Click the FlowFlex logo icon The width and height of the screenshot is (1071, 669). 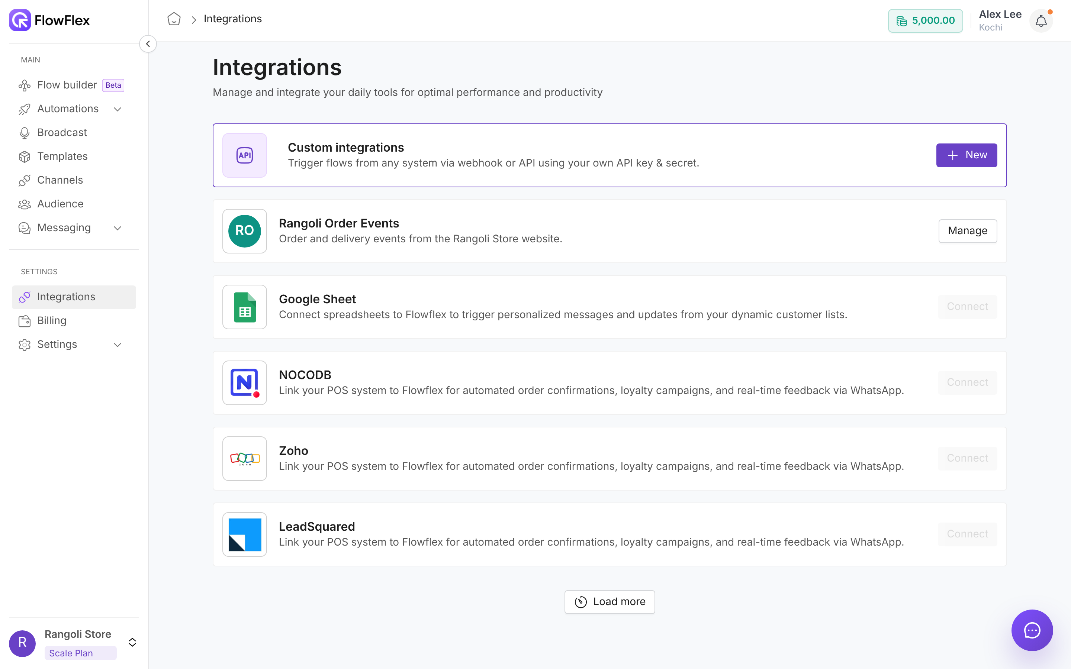(x=20, y=20)
